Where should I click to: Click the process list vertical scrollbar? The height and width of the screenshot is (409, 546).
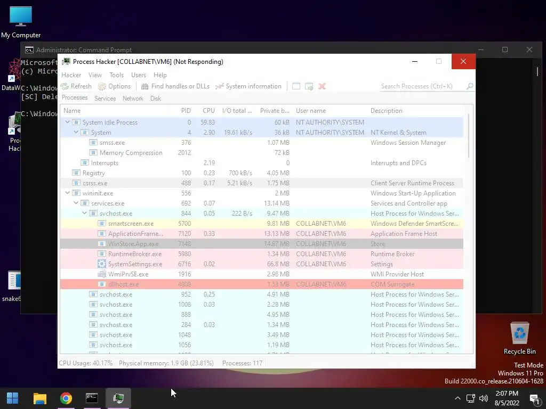(x=469, y=136)
